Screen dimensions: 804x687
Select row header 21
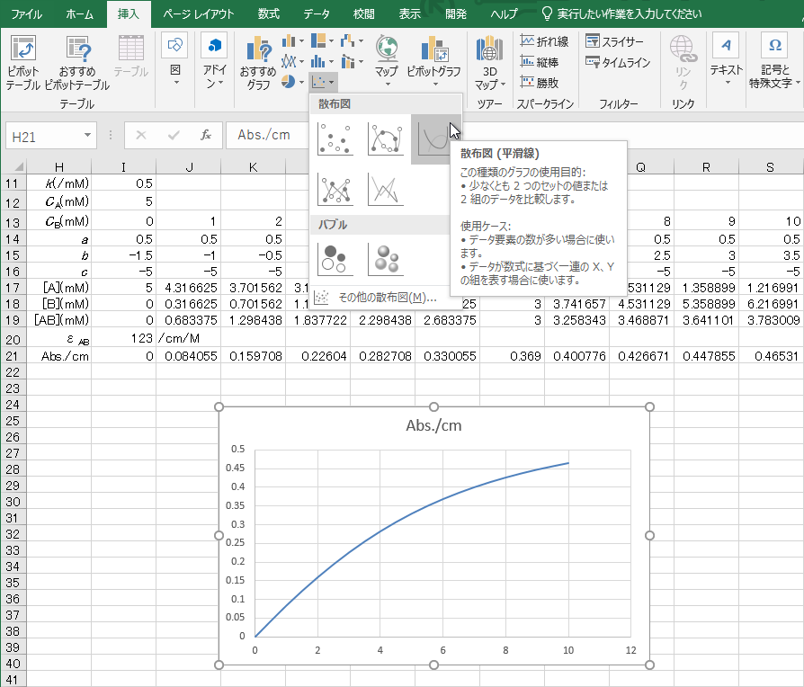[13, 356]
